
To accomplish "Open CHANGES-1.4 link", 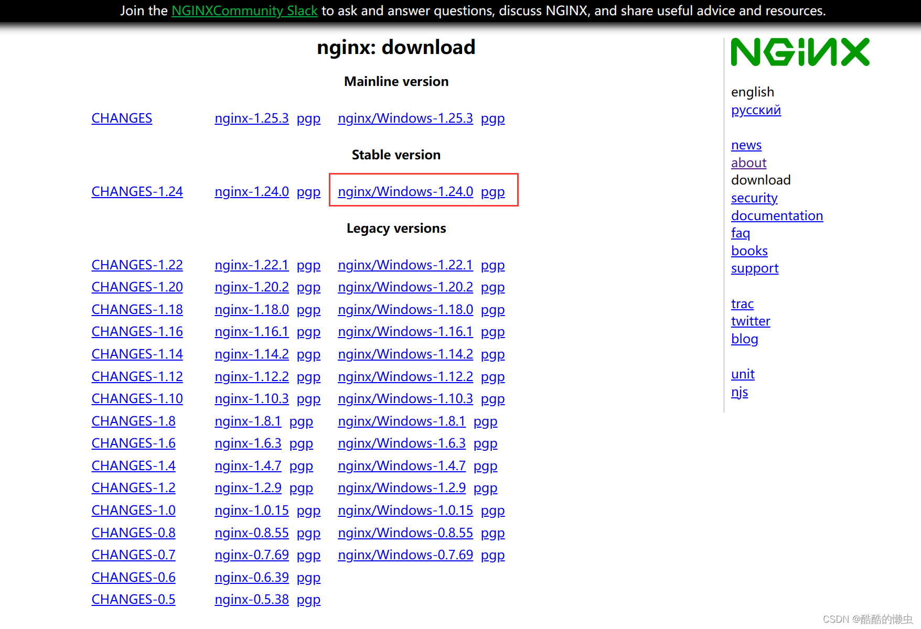I will pyautogui.click(x=134, y=466).
